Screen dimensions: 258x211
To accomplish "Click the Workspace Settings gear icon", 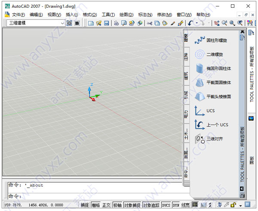I will point(69,23).
